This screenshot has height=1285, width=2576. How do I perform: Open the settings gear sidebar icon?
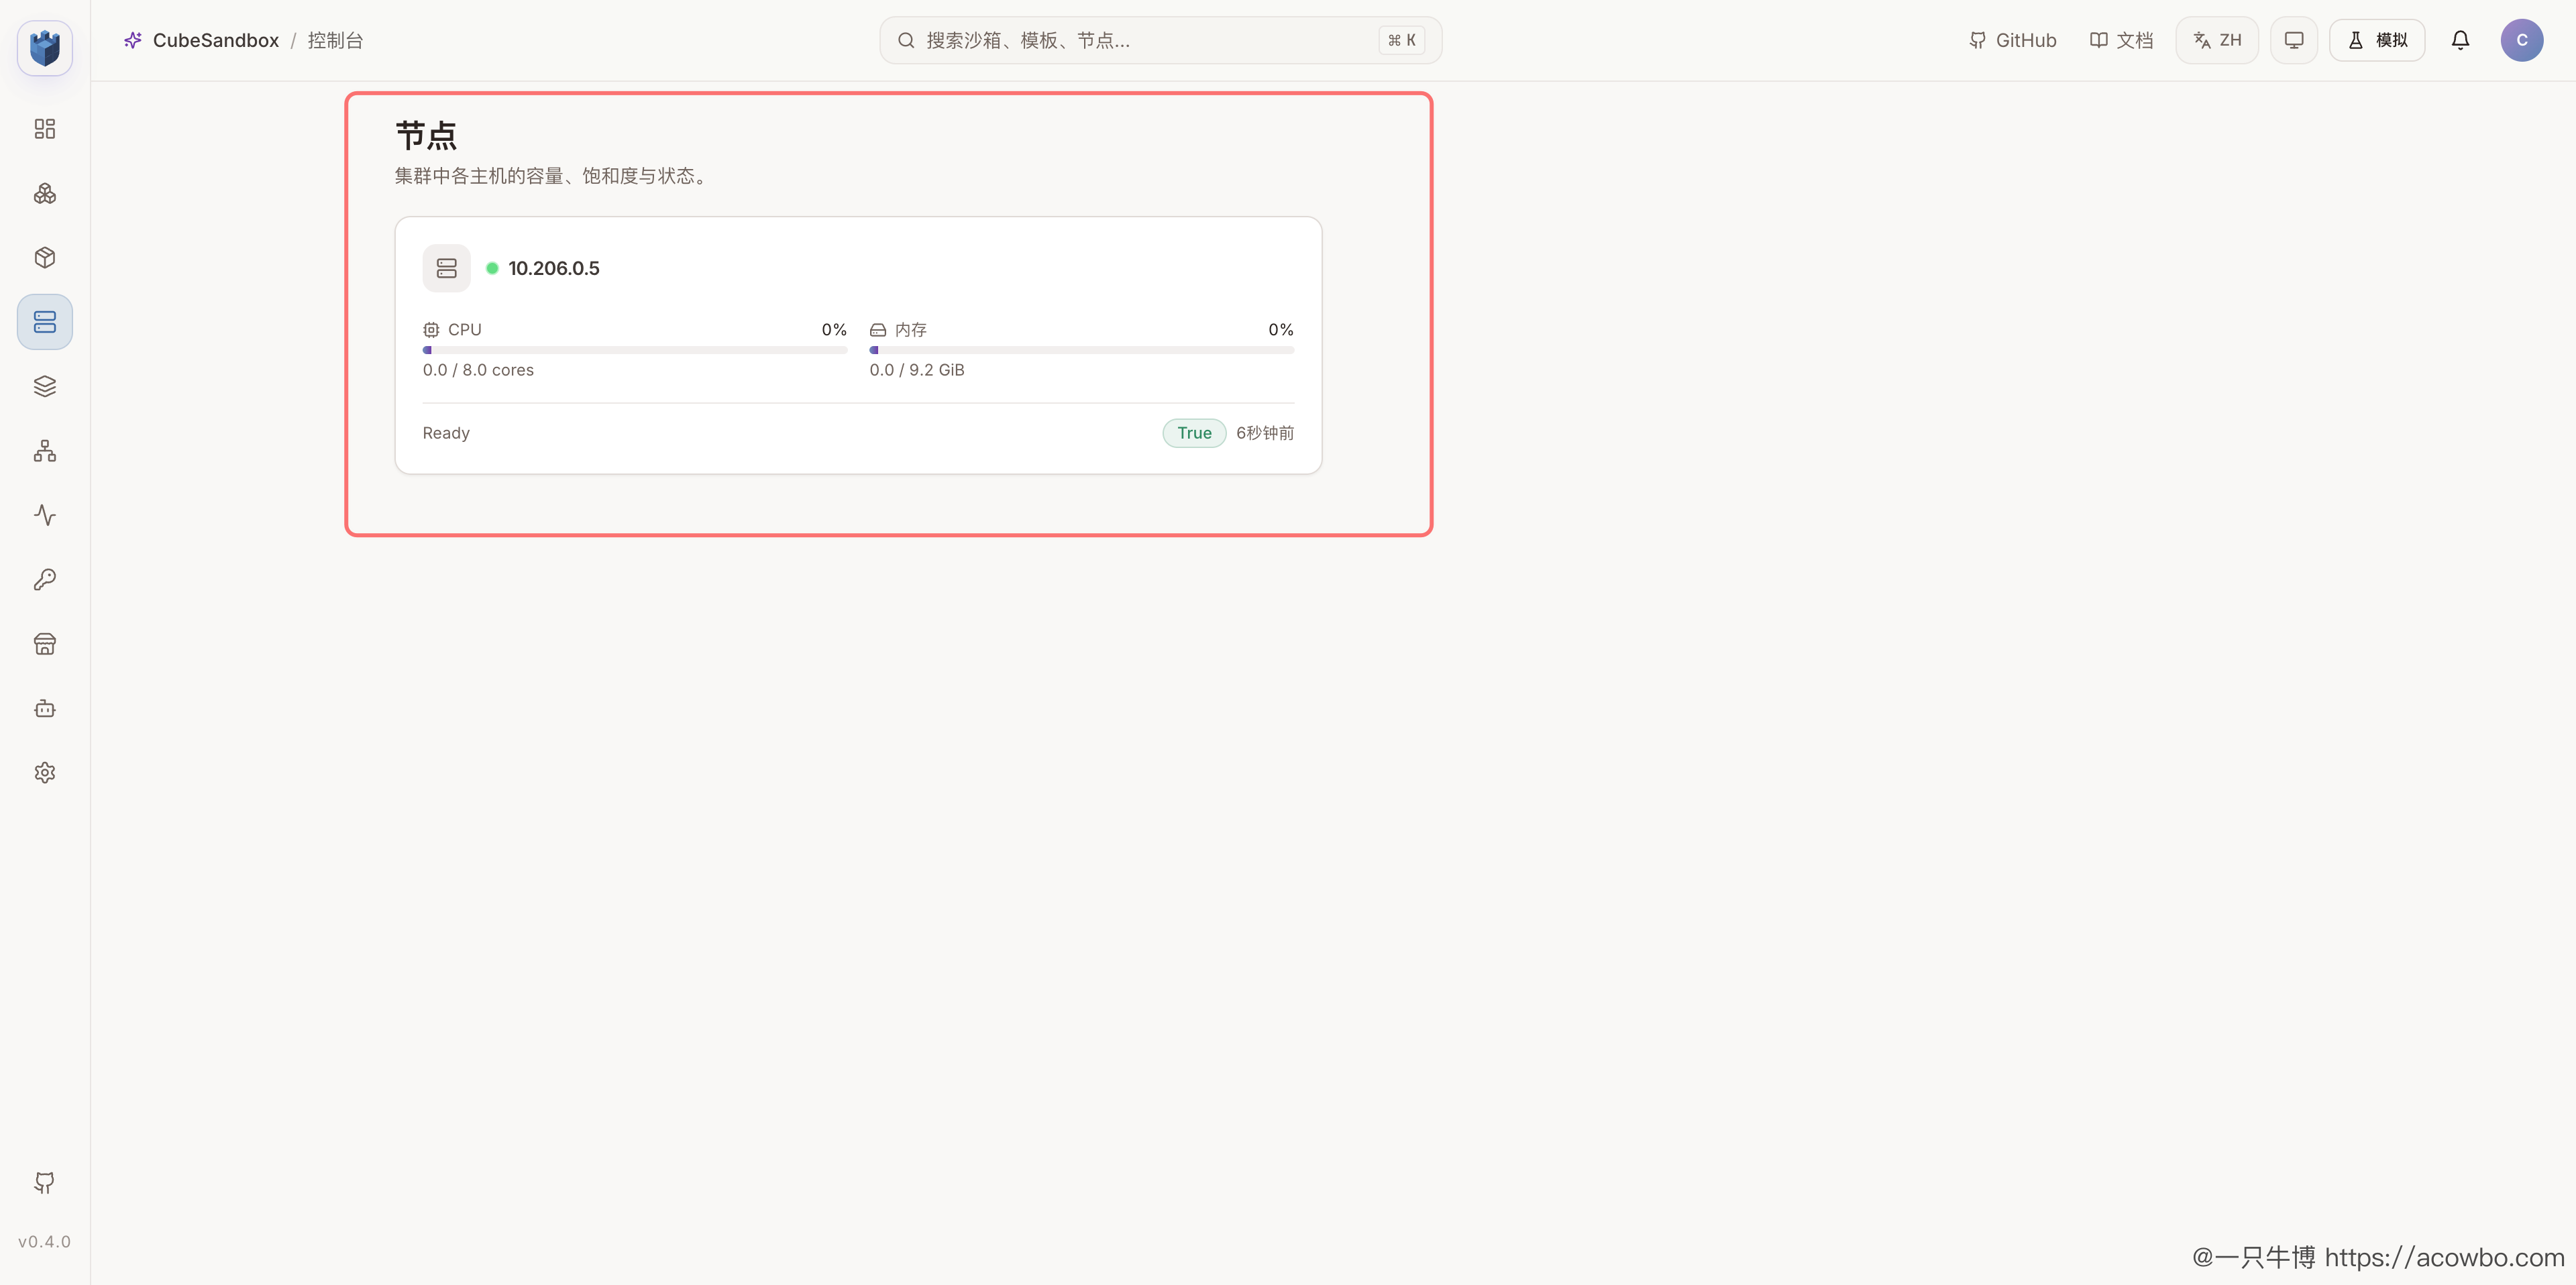(45, 773)
